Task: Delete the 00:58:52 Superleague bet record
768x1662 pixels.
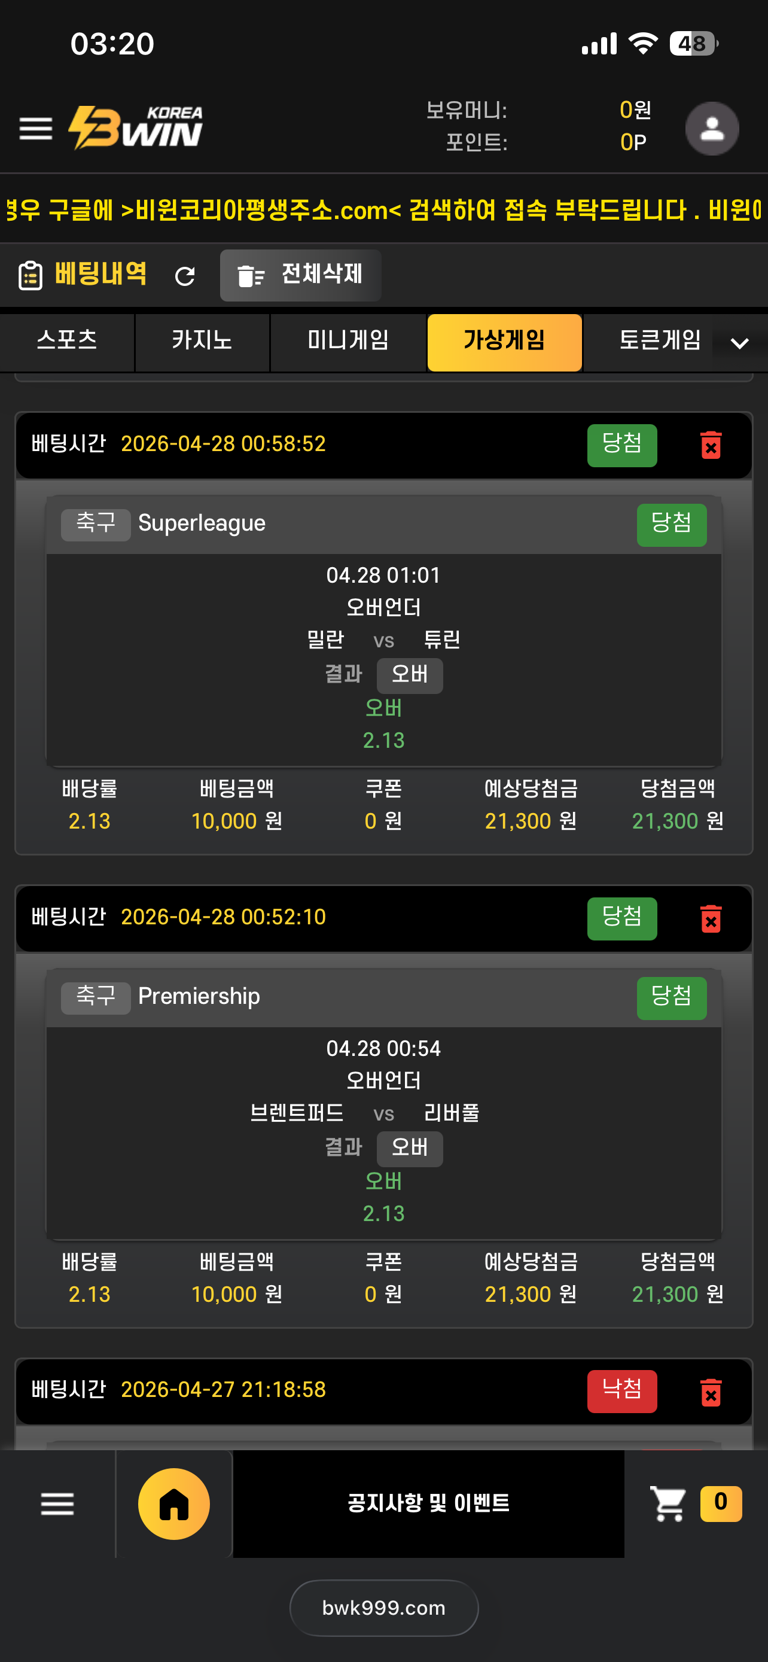Action: point(711,445)
